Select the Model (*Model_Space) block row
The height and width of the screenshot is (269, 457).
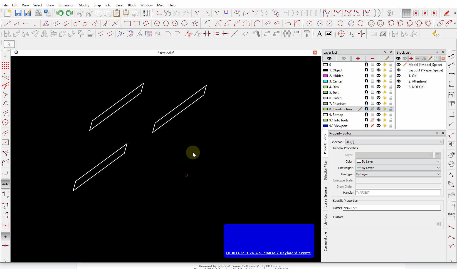click(x=421, y=64)
